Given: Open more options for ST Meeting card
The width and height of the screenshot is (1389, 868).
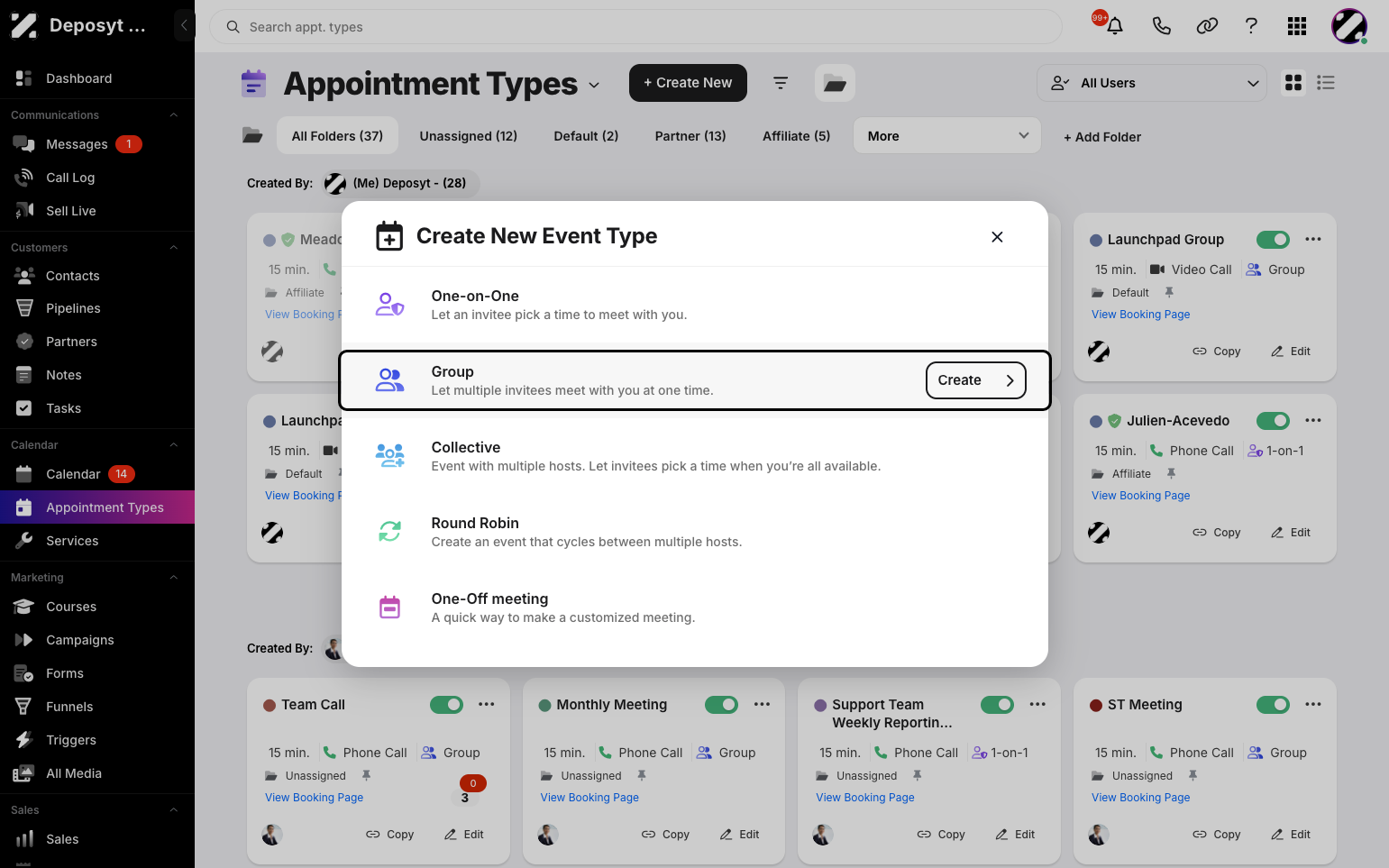Looking at the screenshot, I should click(x=1313, y=705).
